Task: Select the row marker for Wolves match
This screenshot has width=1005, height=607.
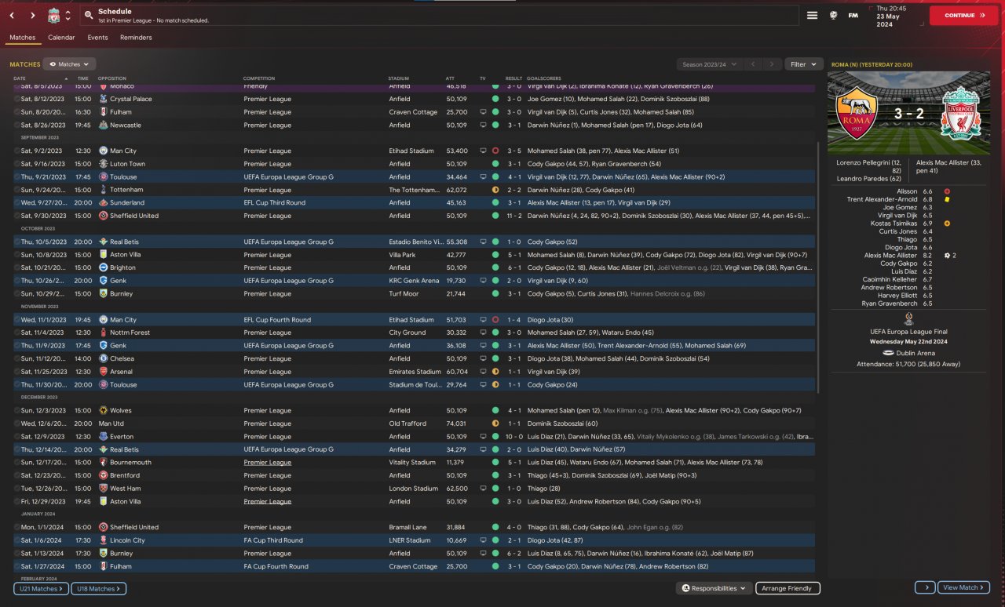Action: [x=16, y=410]
